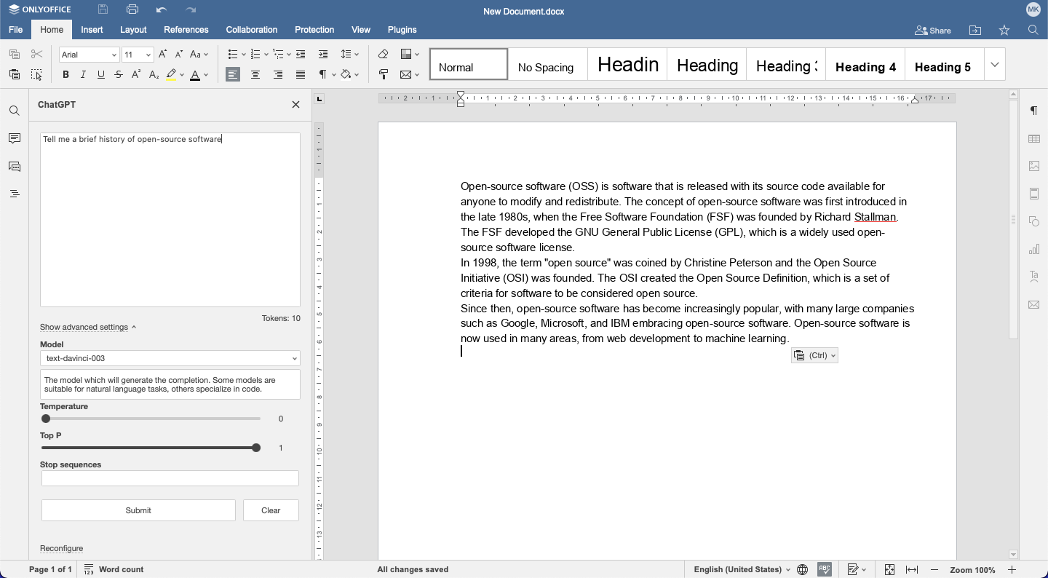Viewport: 1048px width, 578px height.
Task: Open paragraph settings in the right sidebar
Action: tap(1034, 111)
